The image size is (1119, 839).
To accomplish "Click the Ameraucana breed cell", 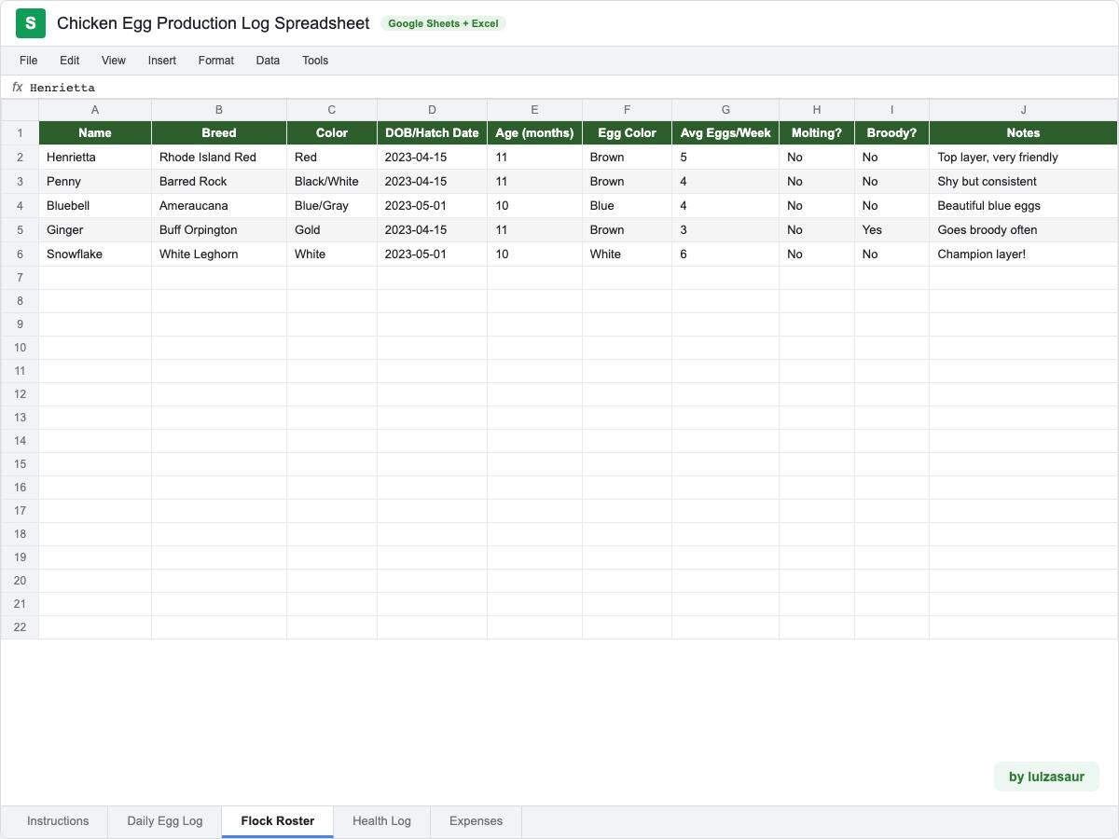I will [x=219, y=206].
